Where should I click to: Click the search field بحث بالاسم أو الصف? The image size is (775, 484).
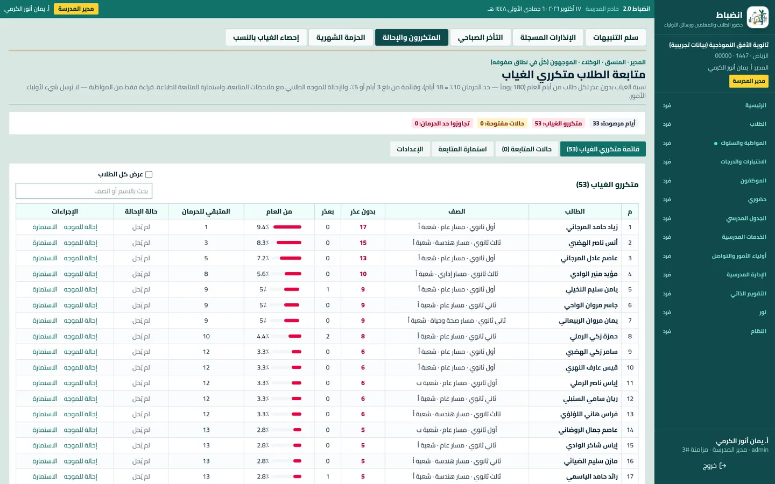point(84,191)
